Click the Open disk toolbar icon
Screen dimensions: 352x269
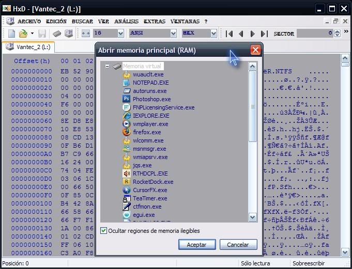click(x=69, y=34)
